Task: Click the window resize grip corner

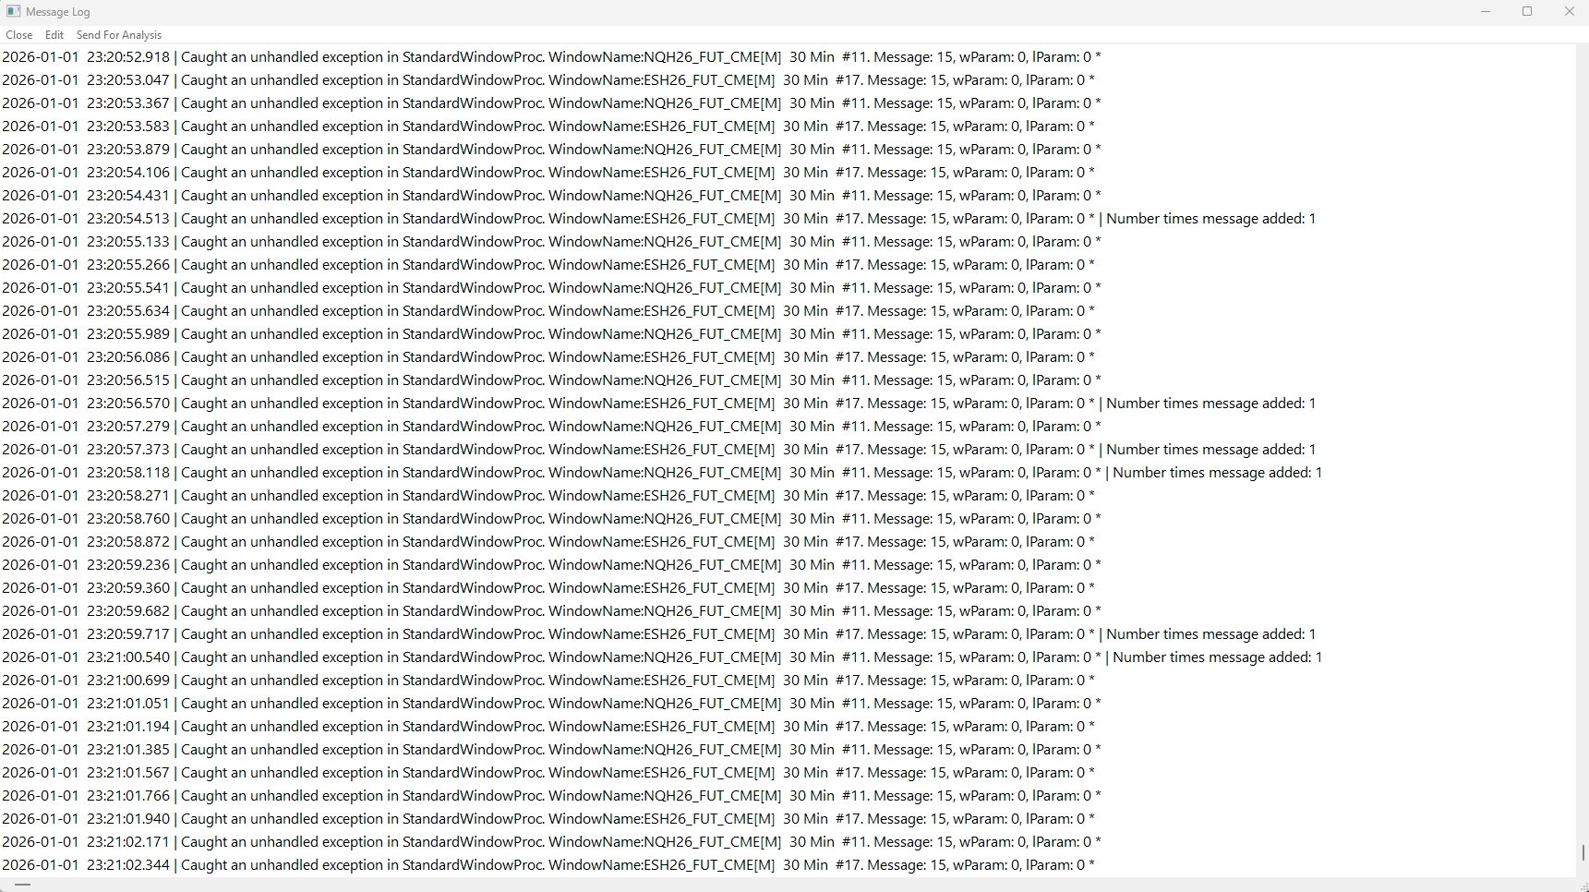Action: pyautogui.click(x=1583, y=886)
